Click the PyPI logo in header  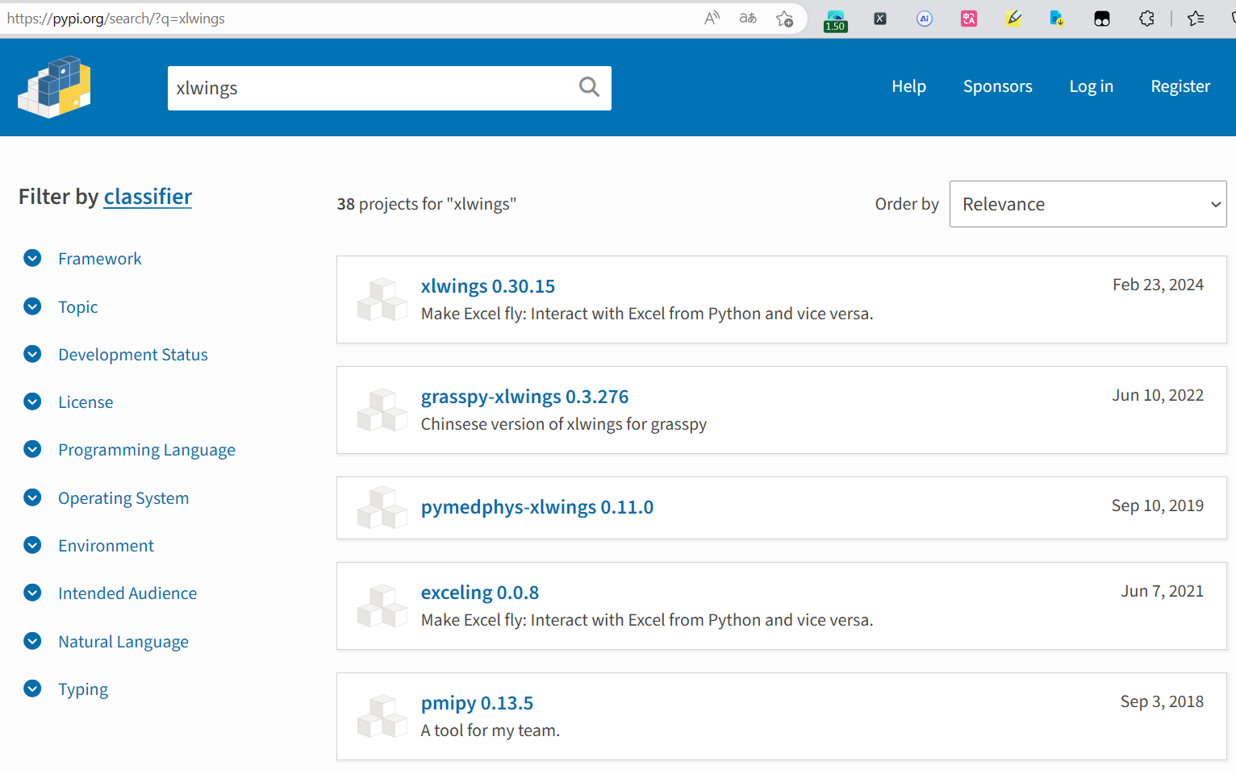point(54,87)
